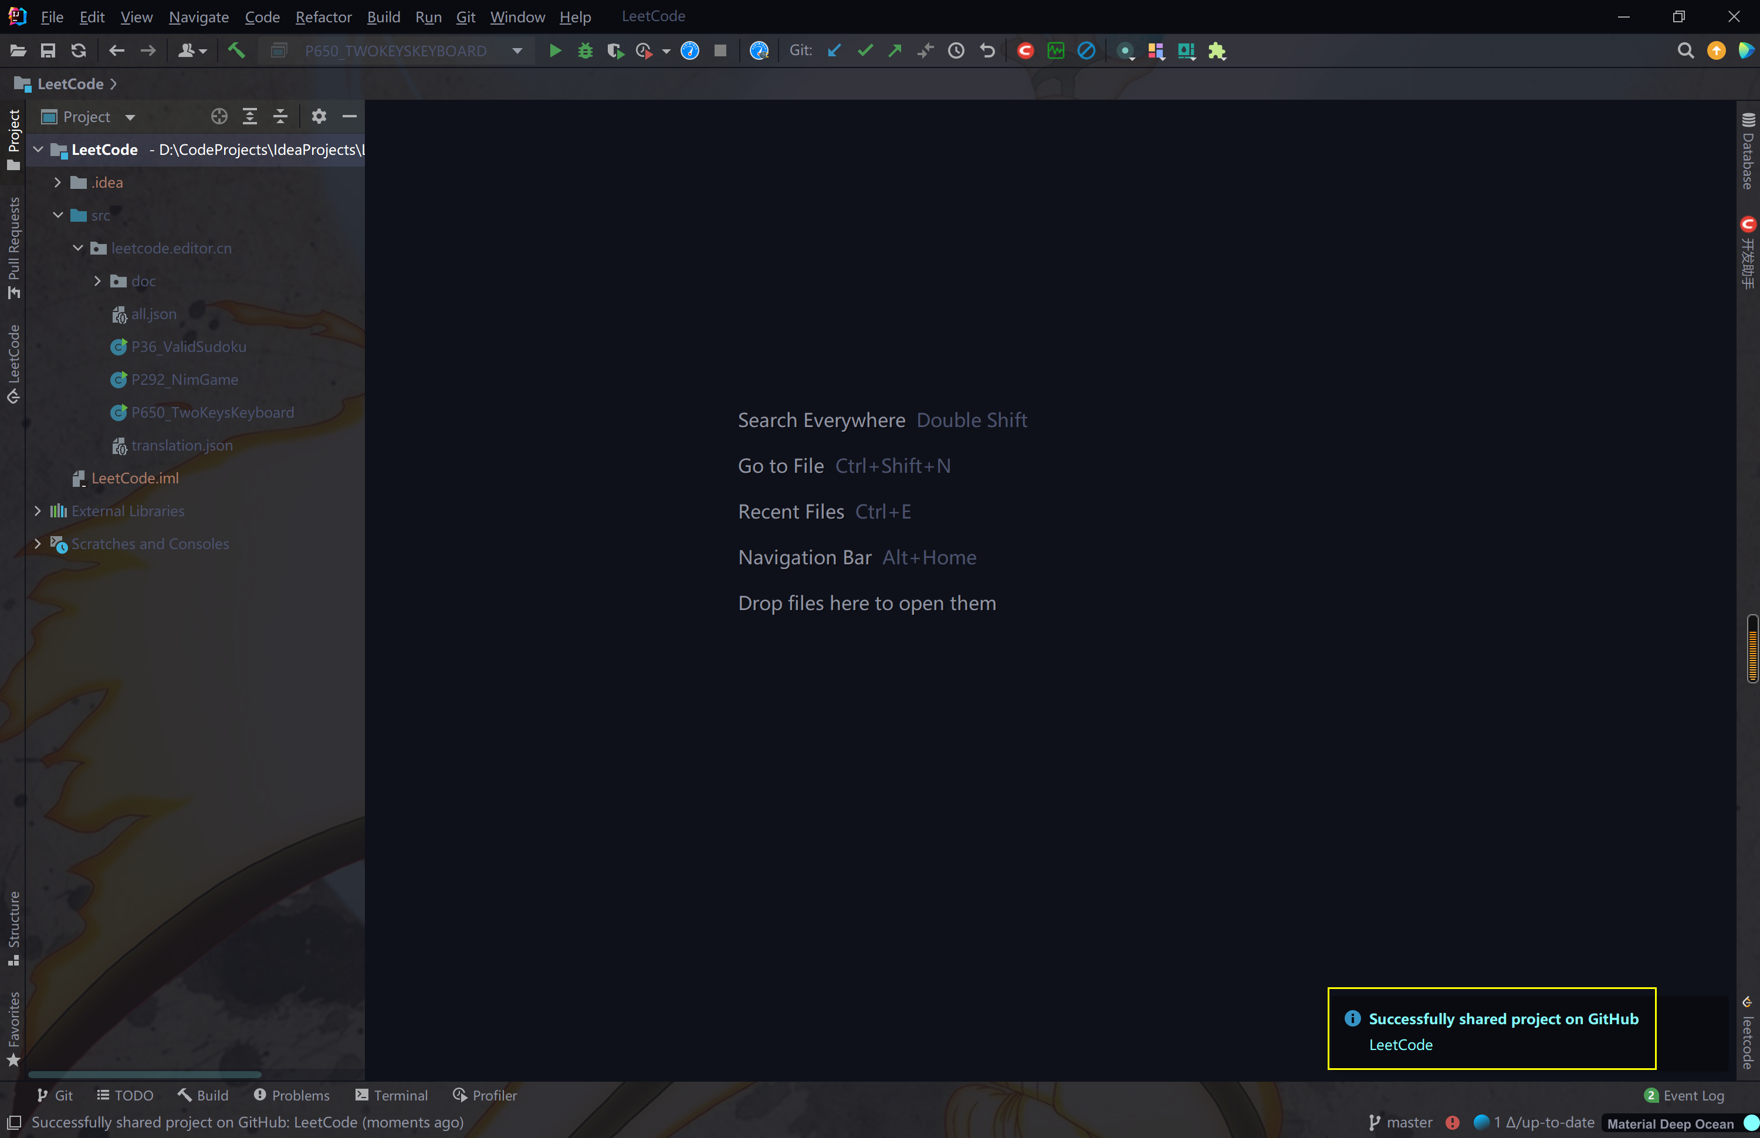
Task: Click the master branch widget
Action: pos(1401,1123)
